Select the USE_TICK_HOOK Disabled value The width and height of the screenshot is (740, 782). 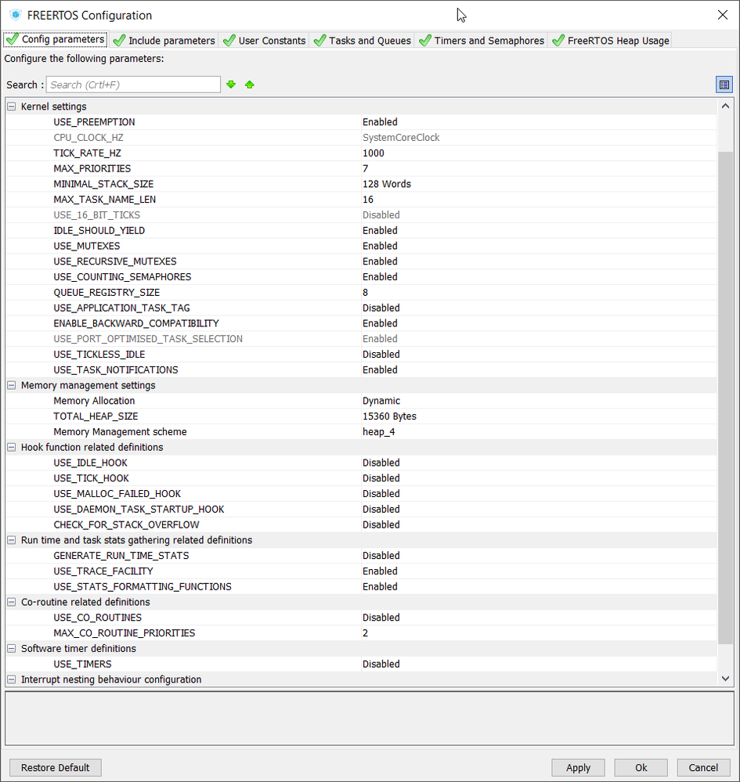pos(381,478)
